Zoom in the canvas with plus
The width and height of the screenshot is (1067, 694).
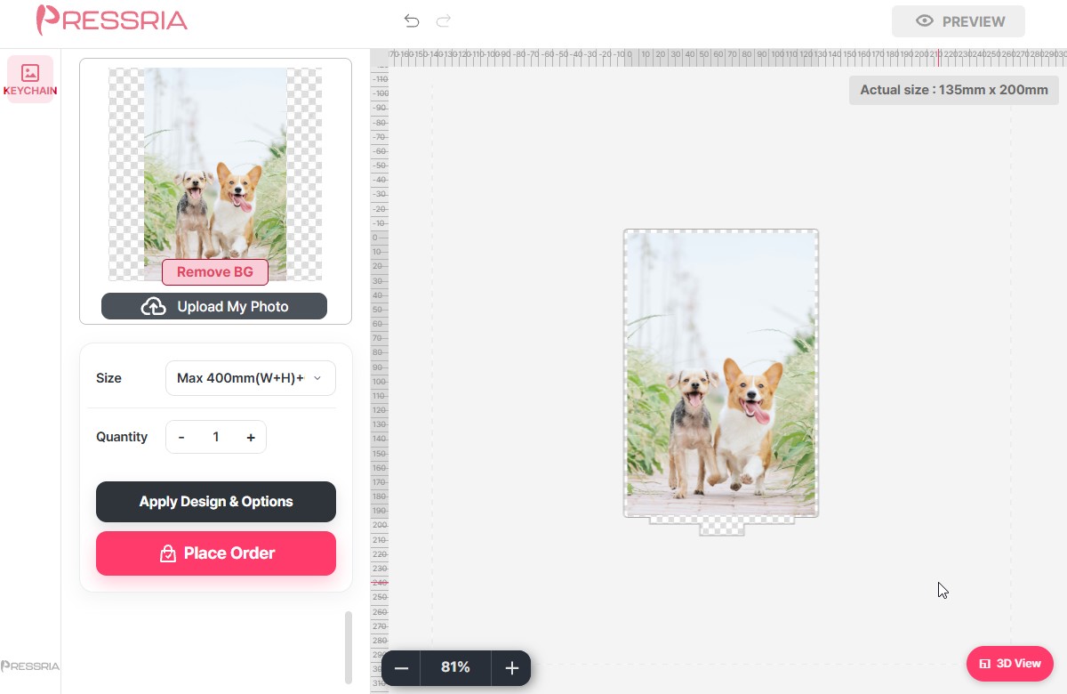pyautogui.click(x=511, y=668)
